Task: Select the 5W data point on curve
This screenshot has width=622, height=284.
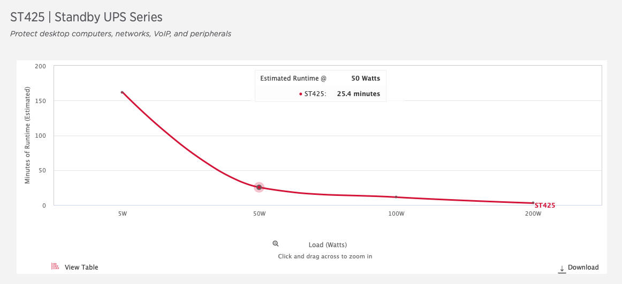Action: click(122, 92)
